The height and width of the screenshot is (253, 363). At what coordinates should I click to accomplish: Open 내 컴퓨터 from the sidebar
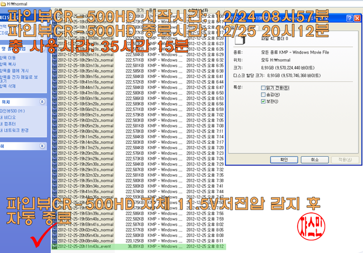click(x=8, y=124)
